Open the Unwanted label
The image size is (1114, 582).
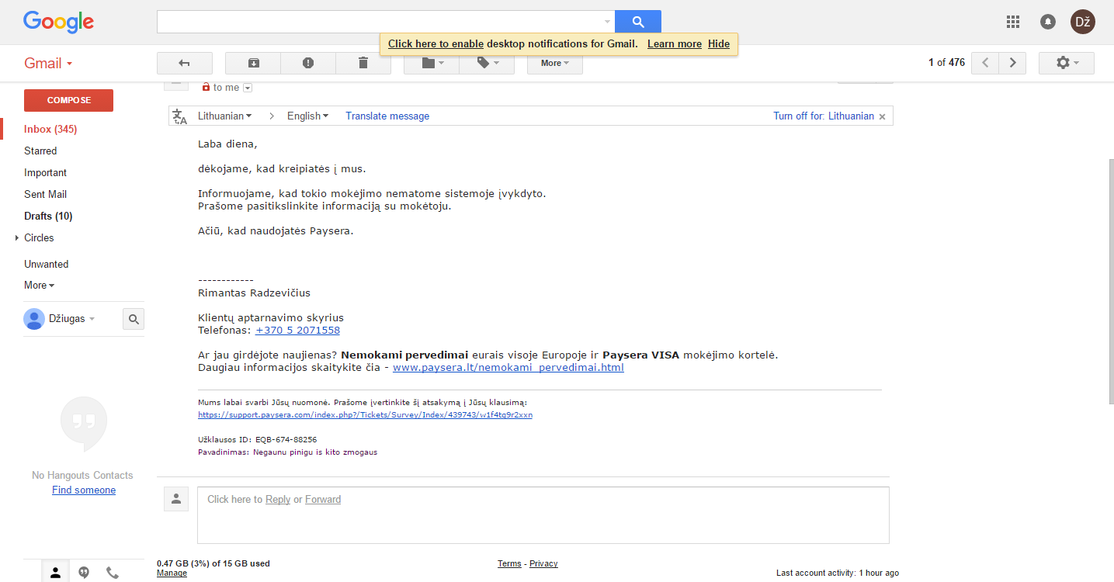coord(46,265)
